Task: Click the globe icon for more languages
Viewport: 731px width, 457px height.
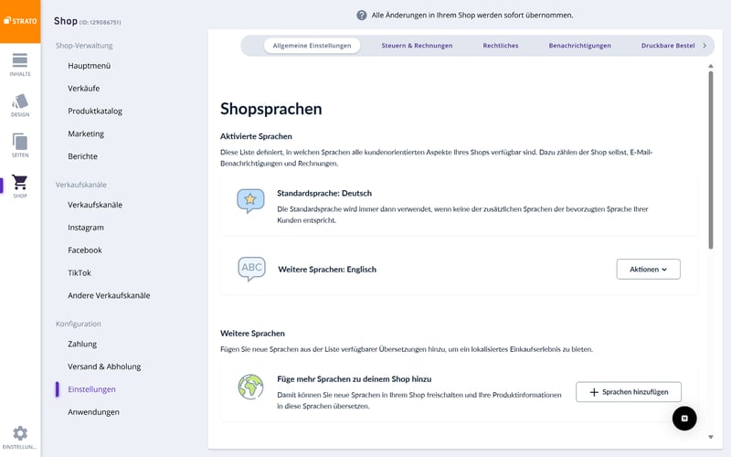Action: (250, 387)
